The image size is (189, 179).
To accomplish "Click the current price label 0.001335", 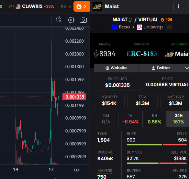I will pos(74,97).
